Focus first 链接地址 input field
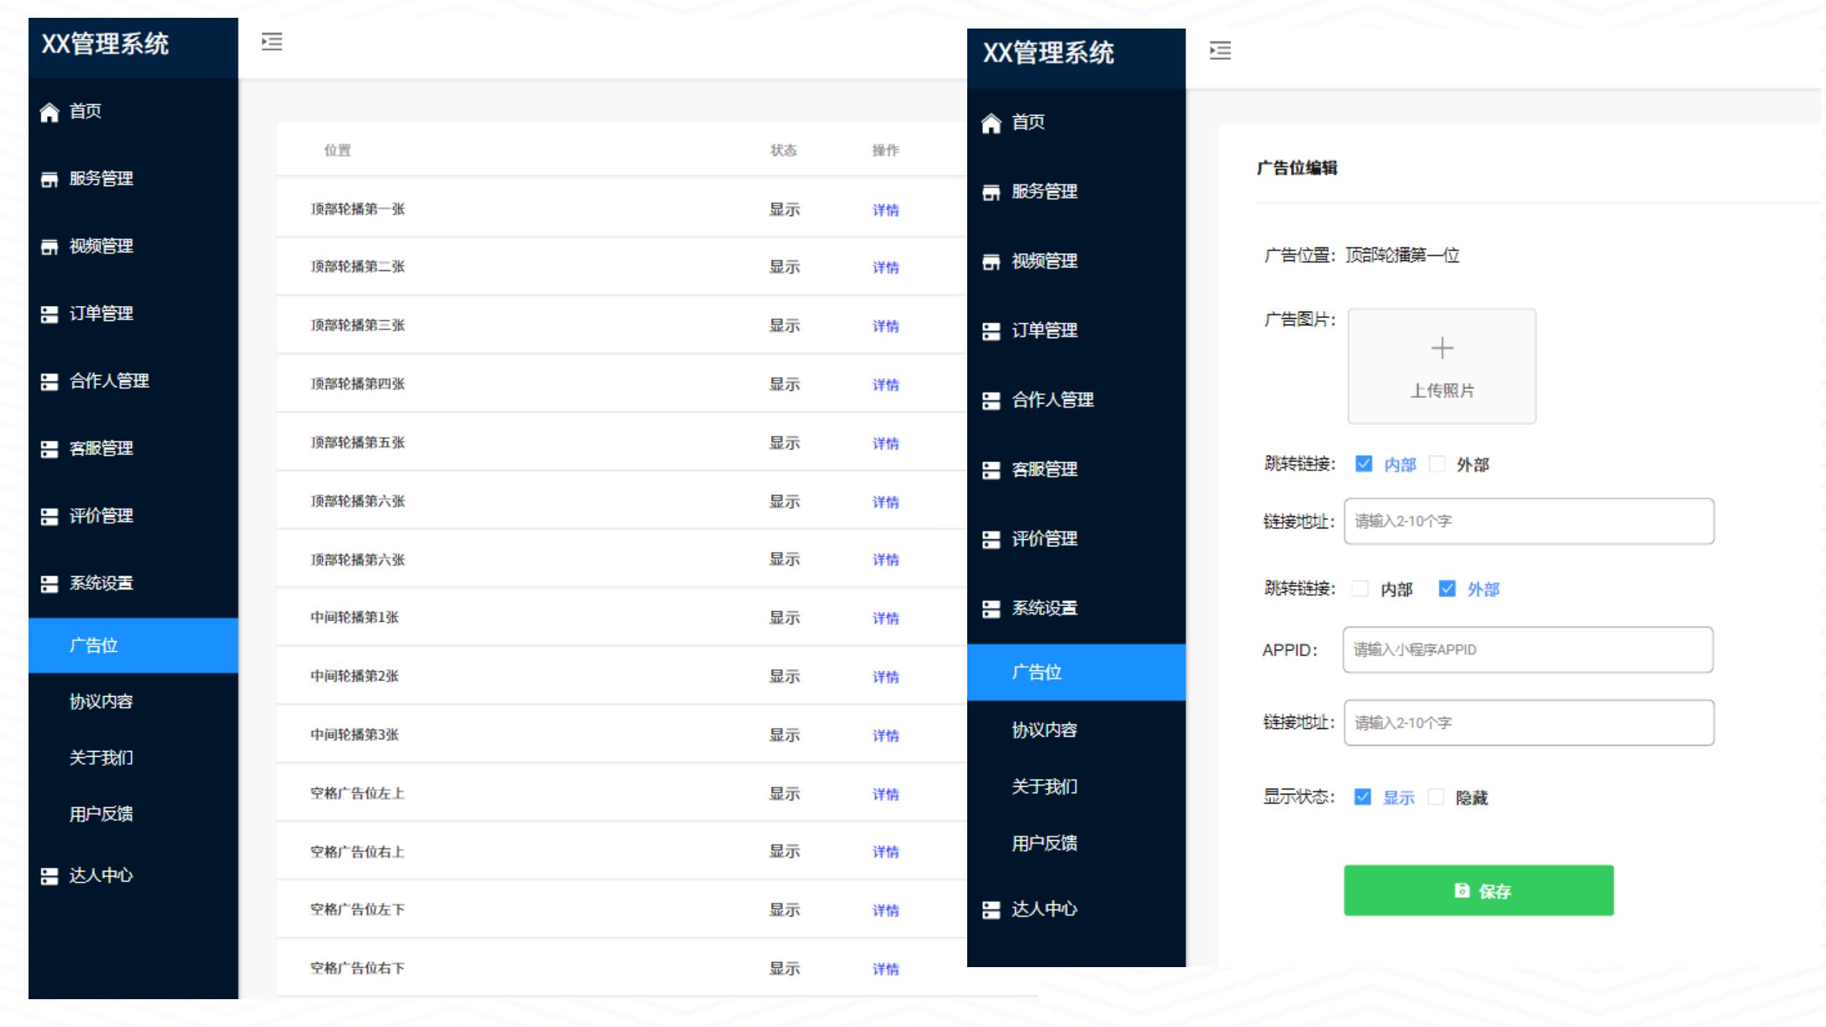 point(1529,521)
